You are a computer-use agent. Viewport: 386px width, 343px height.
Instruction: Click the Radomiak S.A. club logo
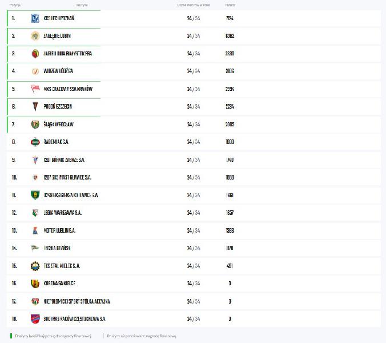[x=35, y=142]
